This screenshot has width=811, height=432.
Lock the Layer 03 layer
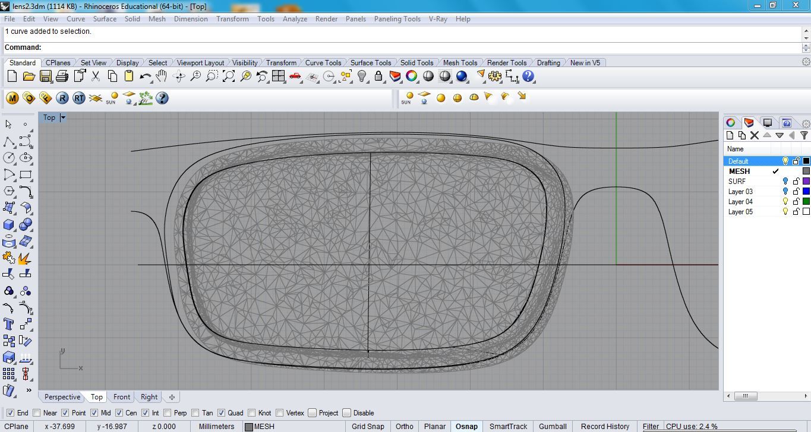796,191
